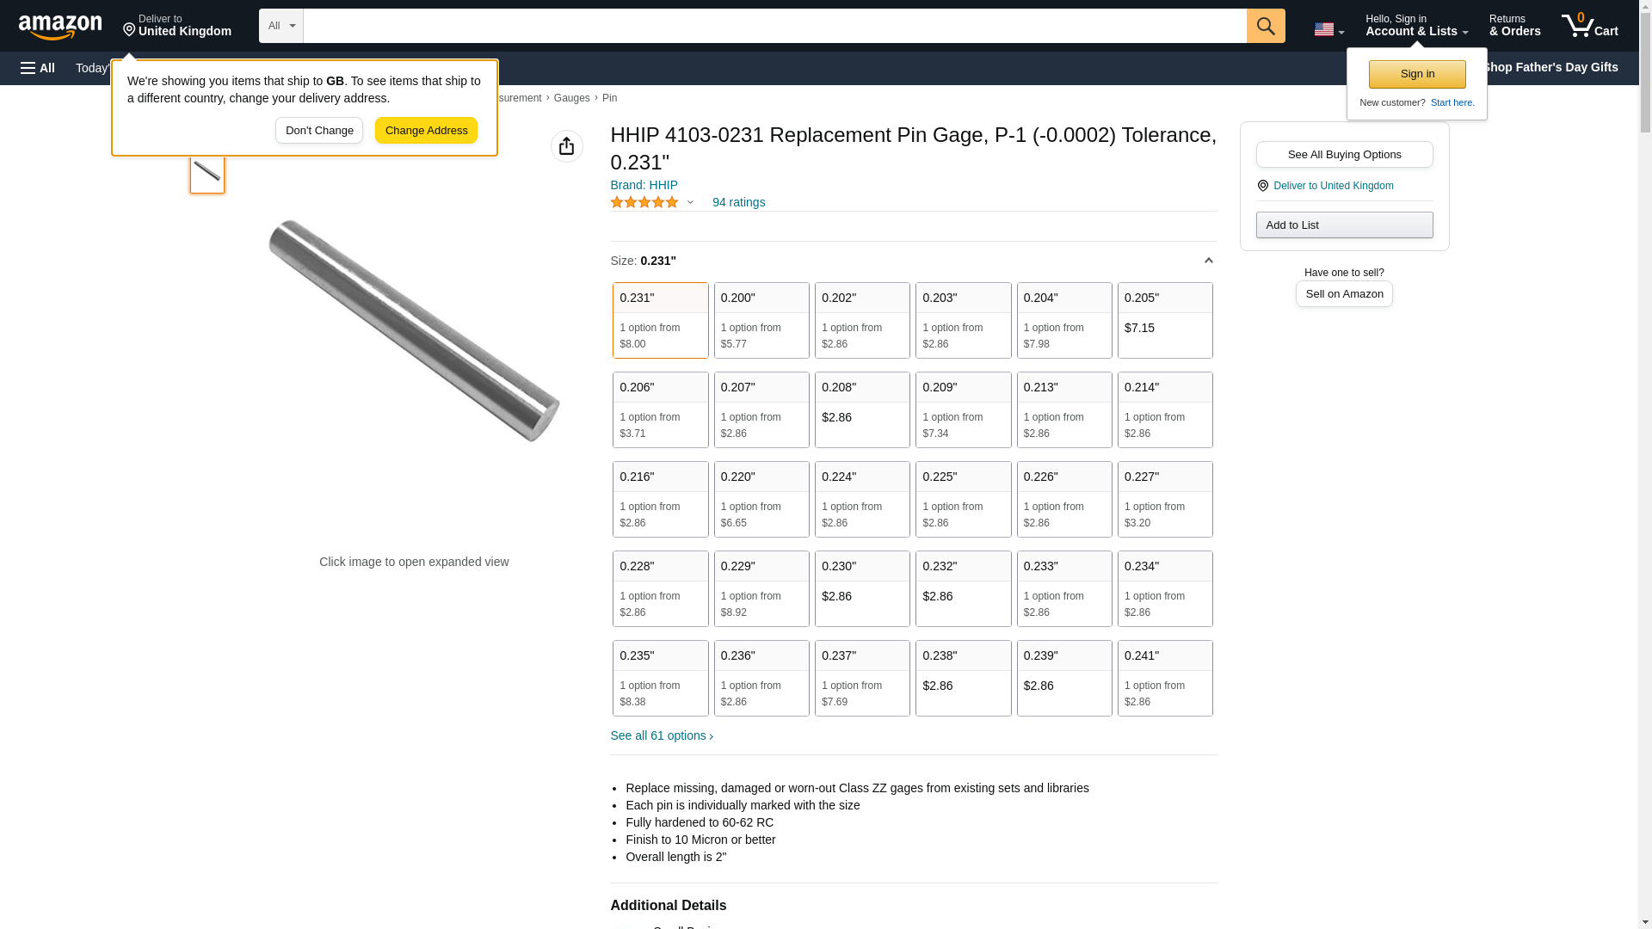Click See all 61 options link
The width and height of the screenshot is (1652, 929).
pos(661,735)
